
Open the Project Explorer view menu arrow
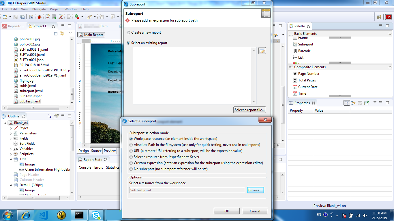click(x=70, y=33)
